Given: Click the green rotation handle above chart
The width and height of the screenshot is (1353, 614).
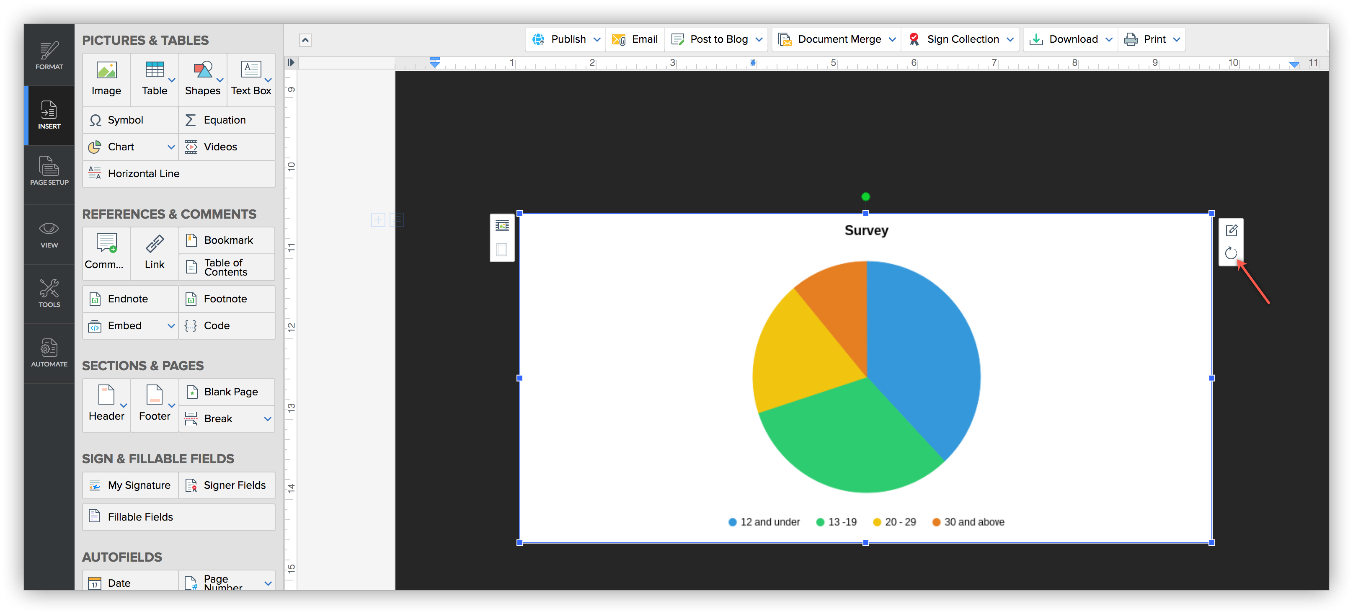Looking at the screenshot, I should [865, 197].
